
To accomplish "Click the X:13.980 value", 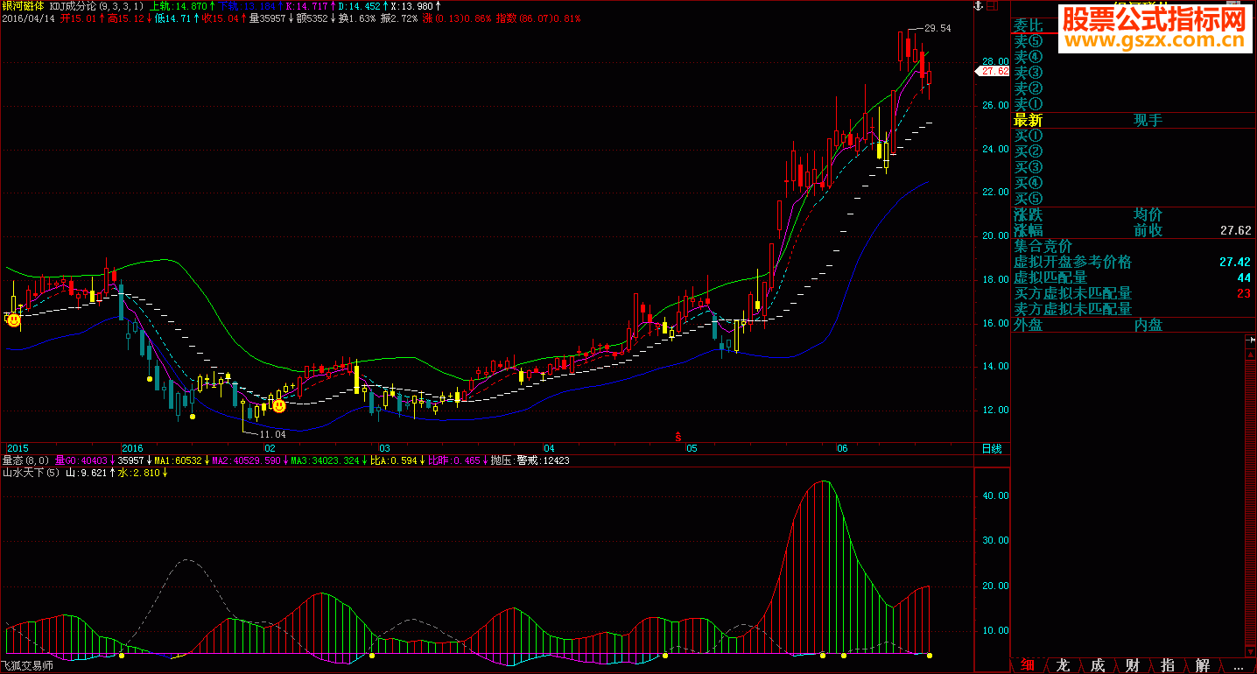I will click(x=414, y=5).
